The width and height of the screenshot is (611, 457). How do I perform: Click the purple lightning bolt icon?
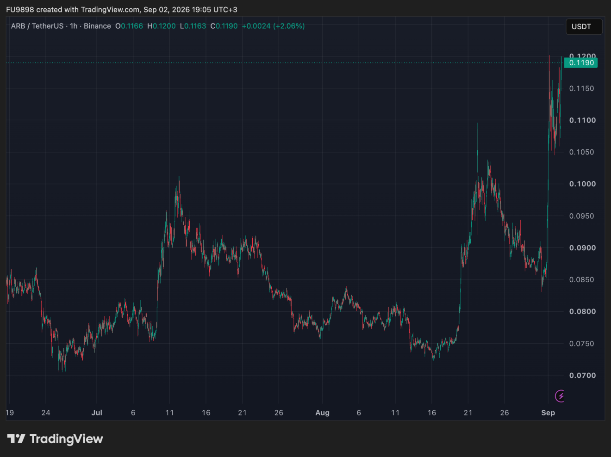[x=560, y=396]
